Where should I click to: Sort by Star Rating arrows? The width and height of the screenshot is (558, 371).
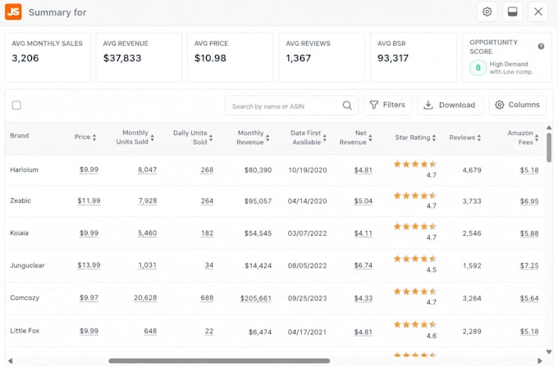[434, 138]
